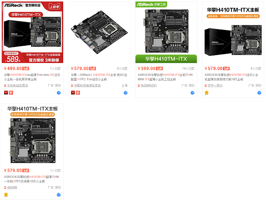Open the angled motherboard photo thumbnail
The height and width of the screenshot is (202, 266).
coord(99,32)
